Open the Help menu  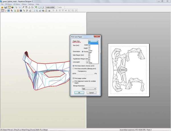pyautogui.click(x=37, y=4)
